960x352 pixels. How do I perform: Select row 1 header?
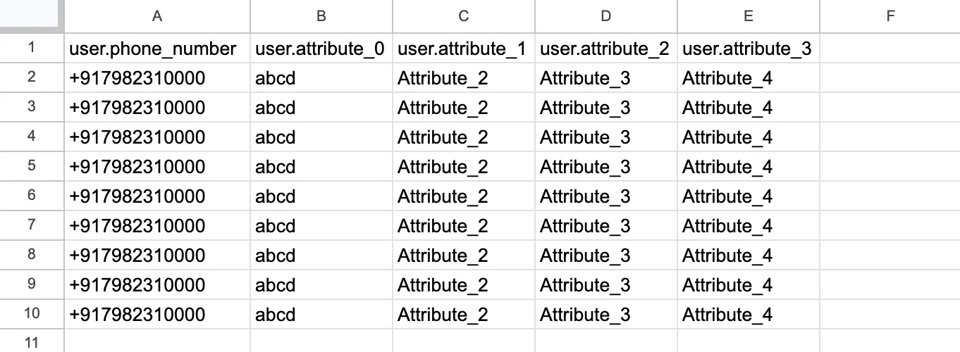pyautogui.click(x=32, y=48)
